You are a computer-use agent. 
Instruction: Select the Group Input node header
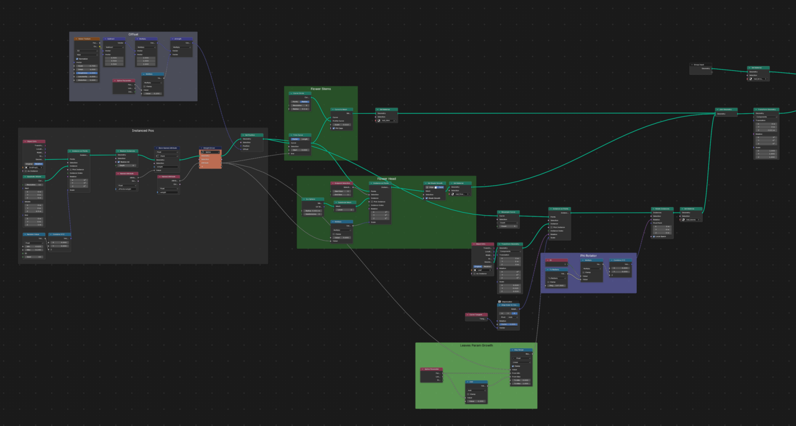click(700, 65)
